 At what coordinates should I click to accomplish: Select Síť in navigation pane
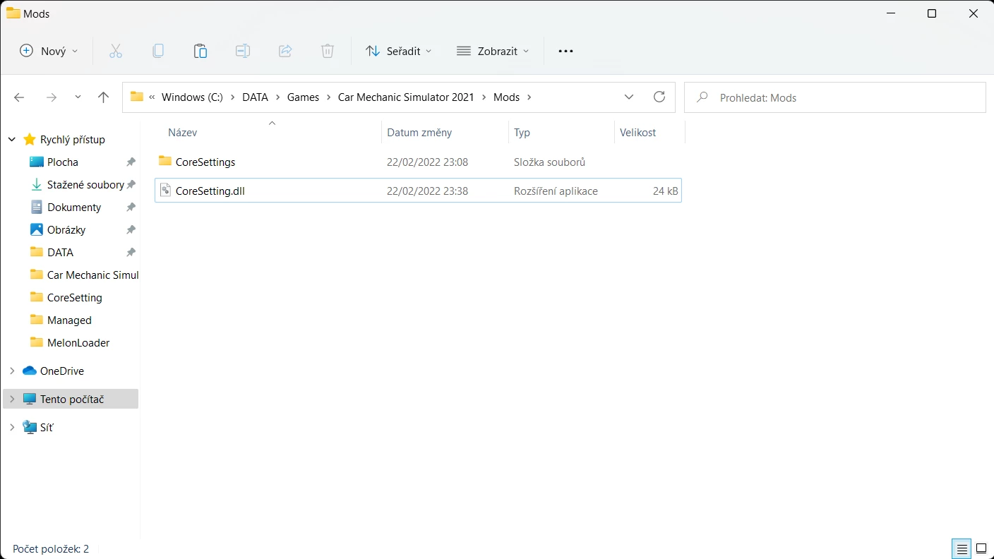pyautogui.click(x=47, y=428)
